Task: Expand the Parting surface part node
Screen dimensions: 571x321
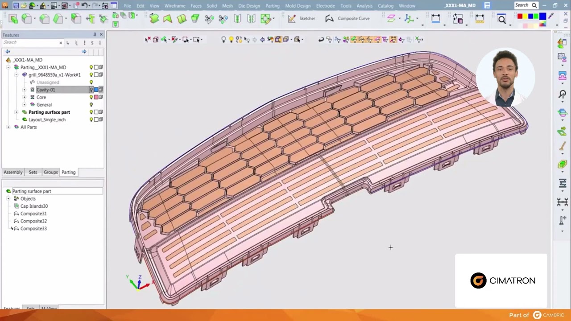Action: pyautogui.click(x=17, y=112)
